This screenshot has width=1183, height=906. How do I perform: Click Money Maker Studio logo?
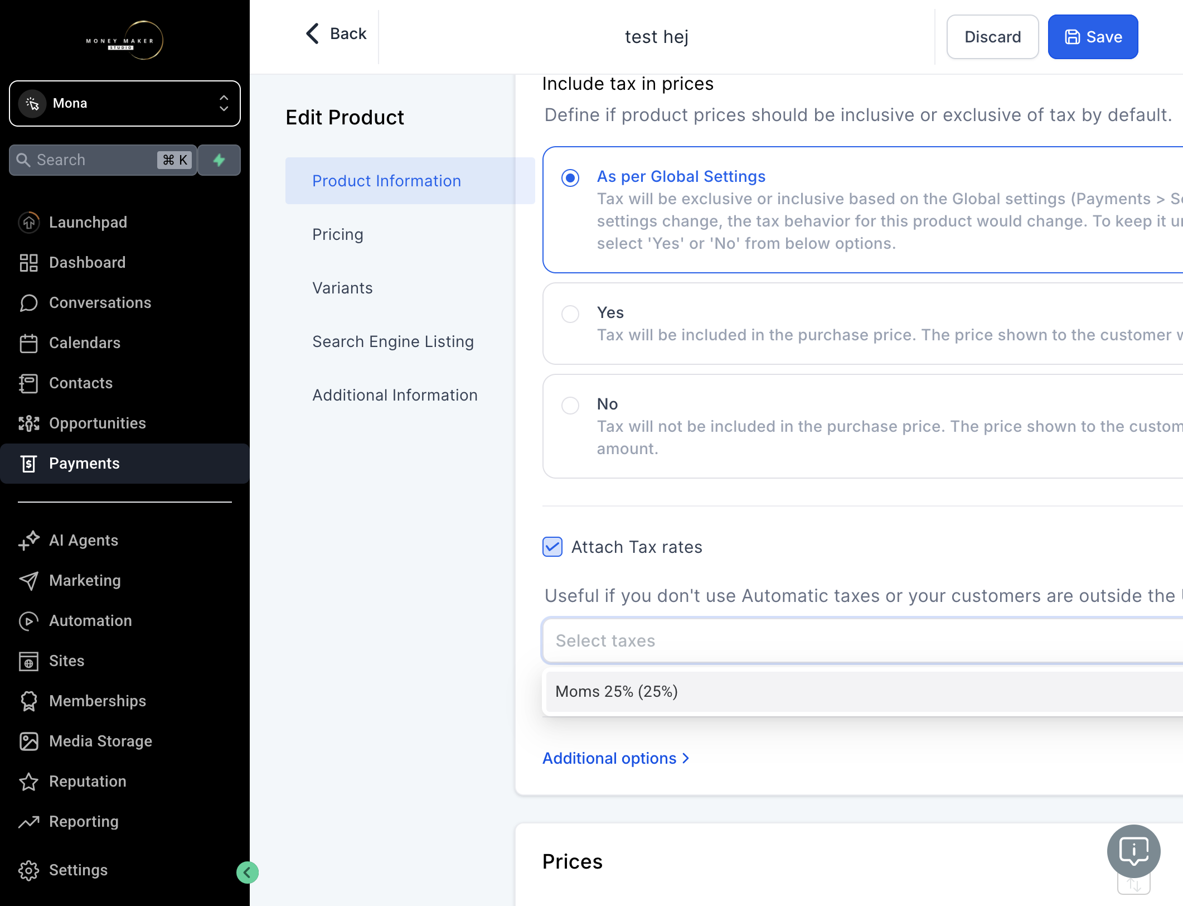tap(125, 40)
